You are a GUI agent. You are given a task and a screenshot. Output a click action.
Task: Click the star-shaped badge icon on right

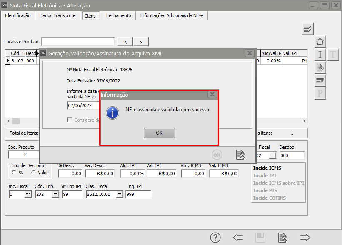[320, 42]
